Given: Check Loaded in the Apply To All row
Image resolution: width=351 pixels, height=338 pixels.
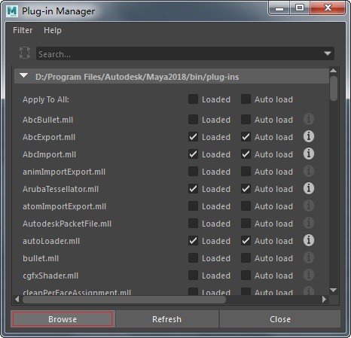Looking at the screenshot, I should point(193,99).
